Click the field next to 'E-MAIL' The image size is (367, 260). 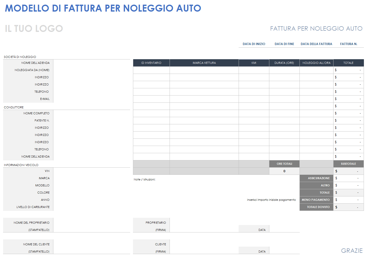(92, 99)
